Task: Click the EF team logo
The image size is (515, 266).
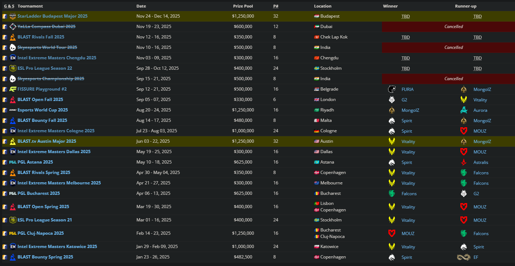Action: point(464,257)
